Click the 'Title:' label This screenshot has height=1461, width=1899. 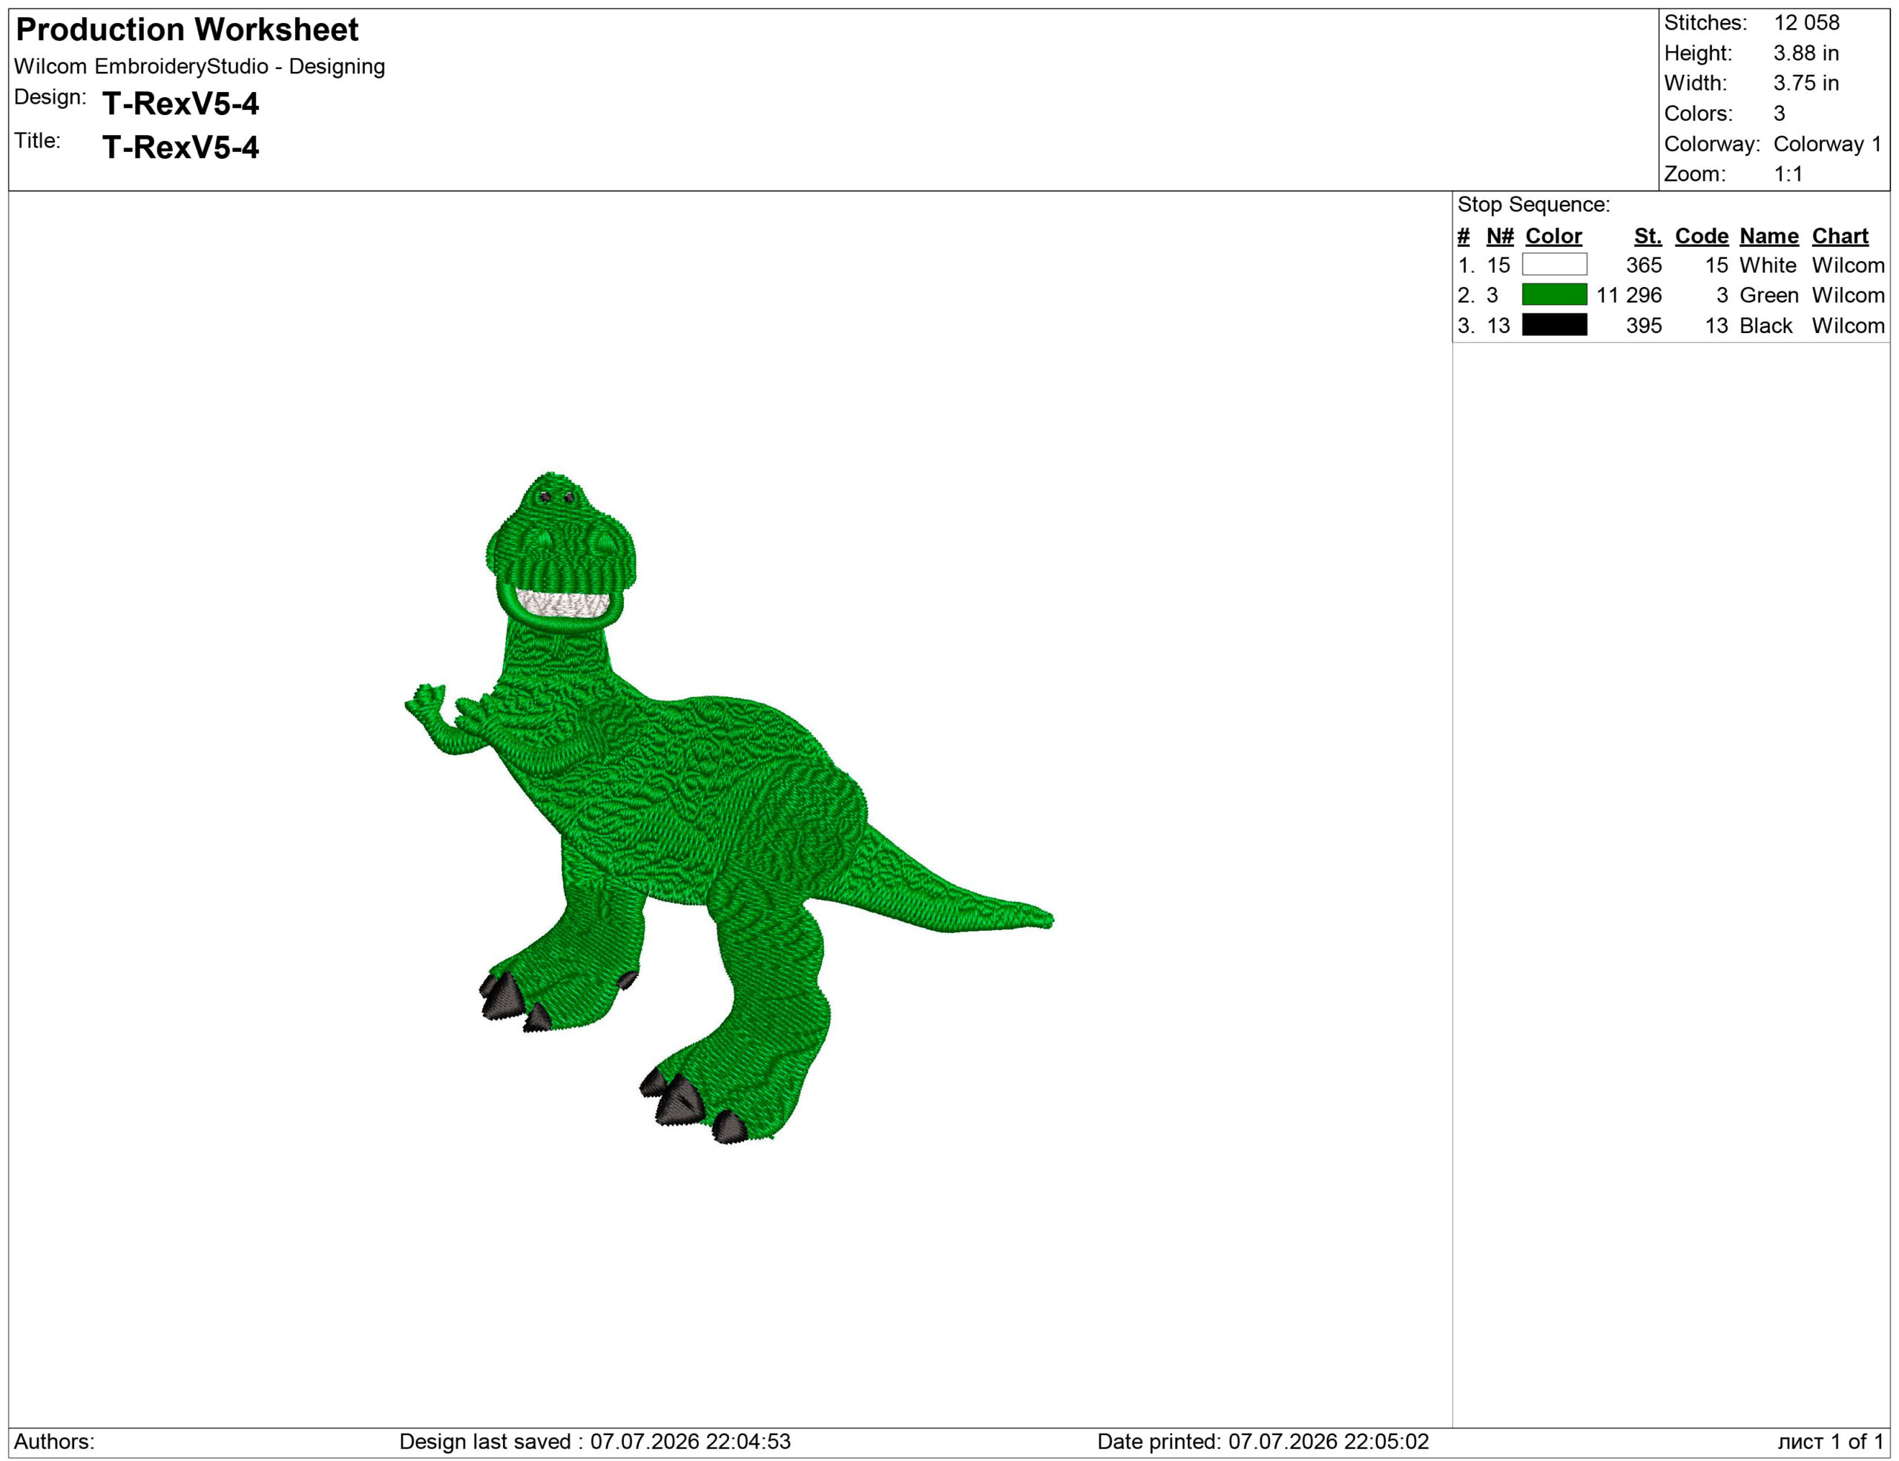[37, 140]
